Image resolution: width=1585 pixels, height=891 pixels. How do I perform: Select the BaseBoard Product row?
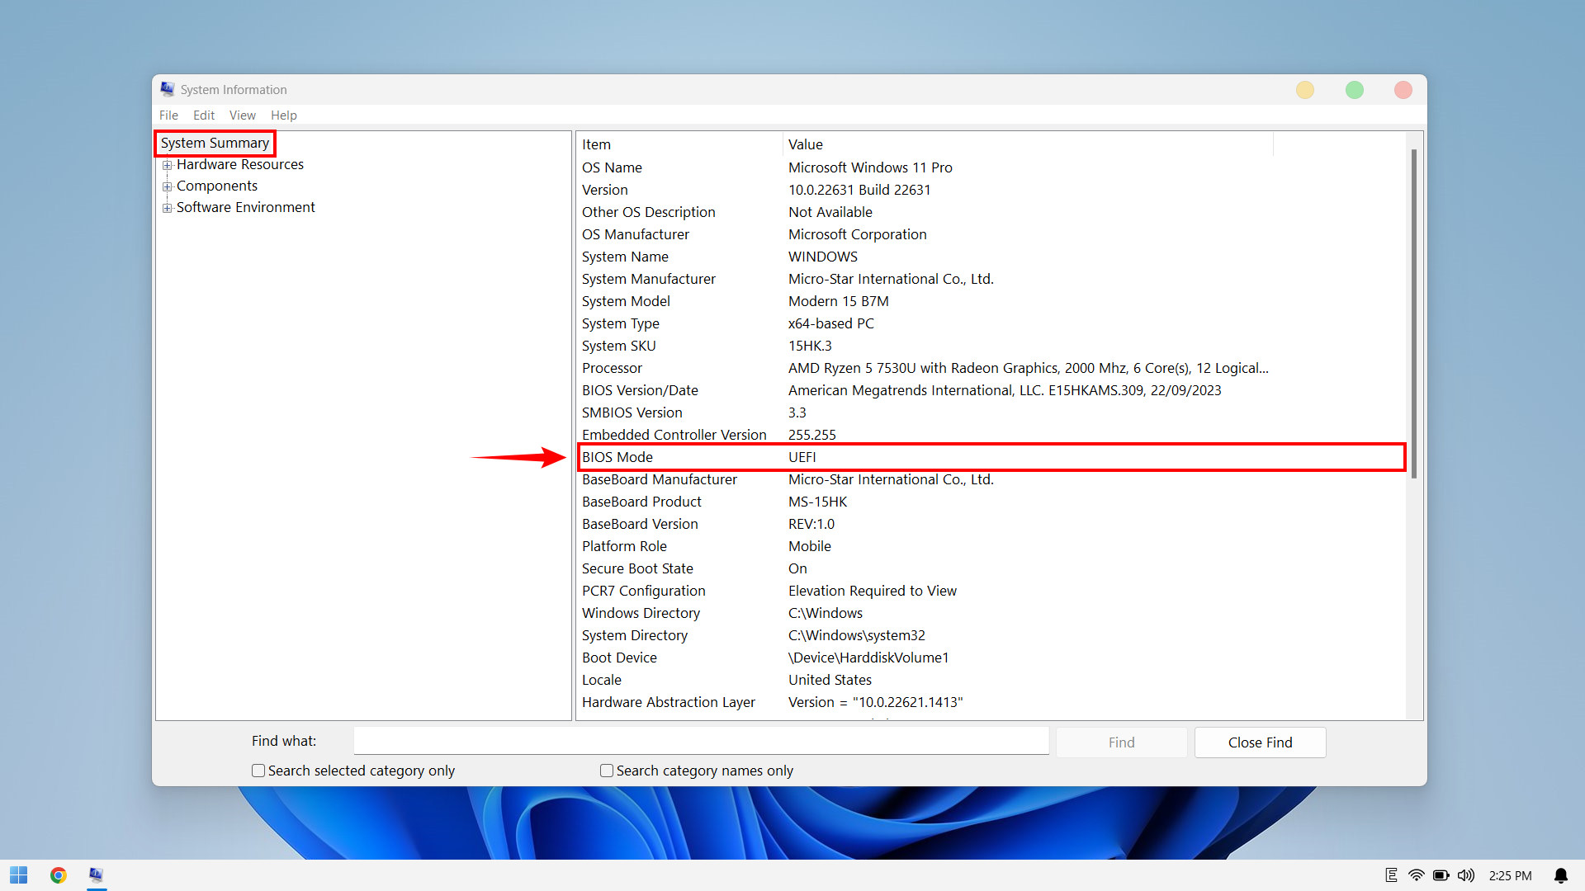coord(991,502)
